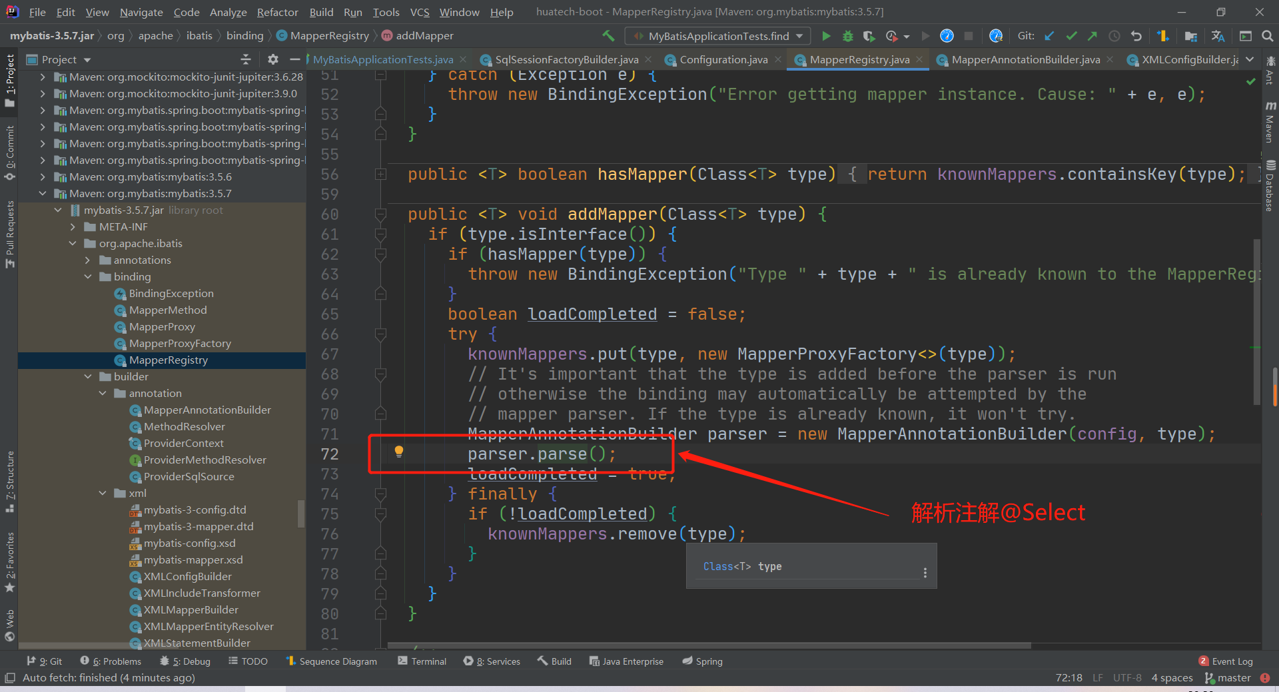Collapse the binding package node
1279x692 pixels.
pos(88,277)
